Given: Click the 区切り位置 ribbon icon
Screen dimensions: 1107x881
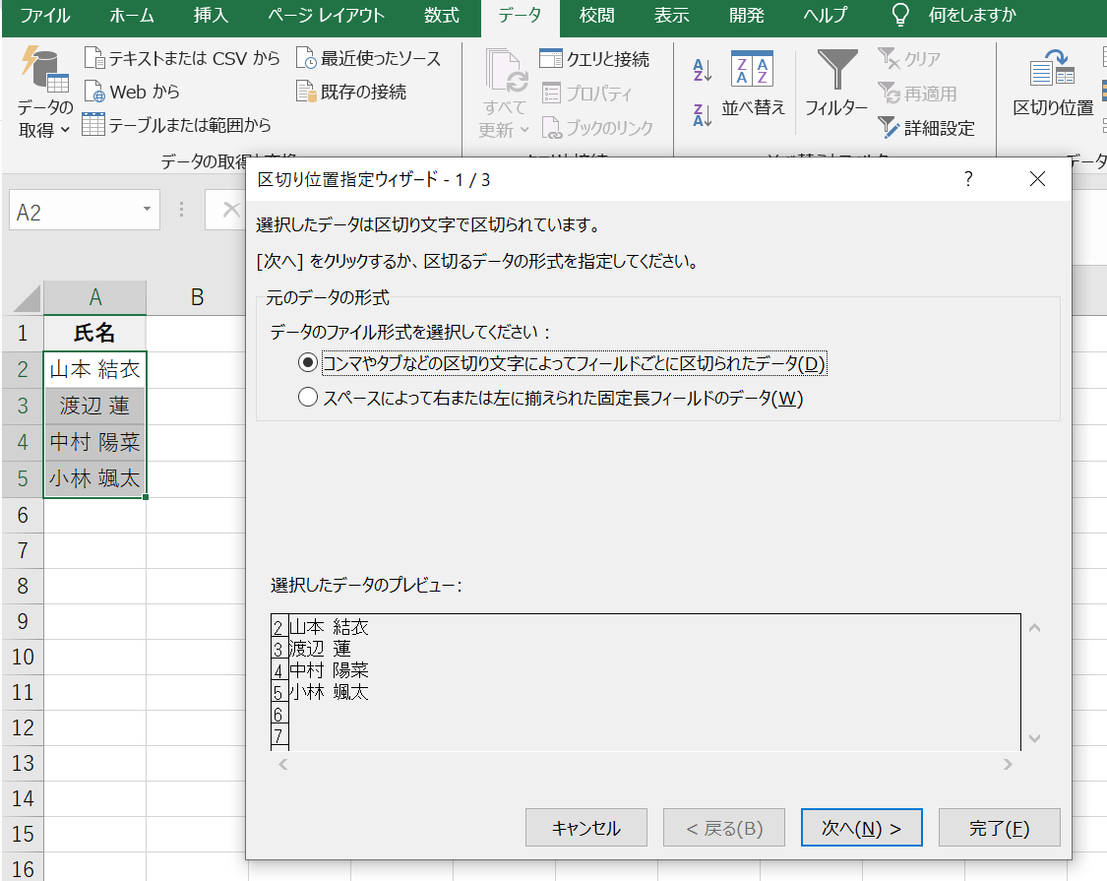Looking at the screenshot, I should pos(1052,71).
